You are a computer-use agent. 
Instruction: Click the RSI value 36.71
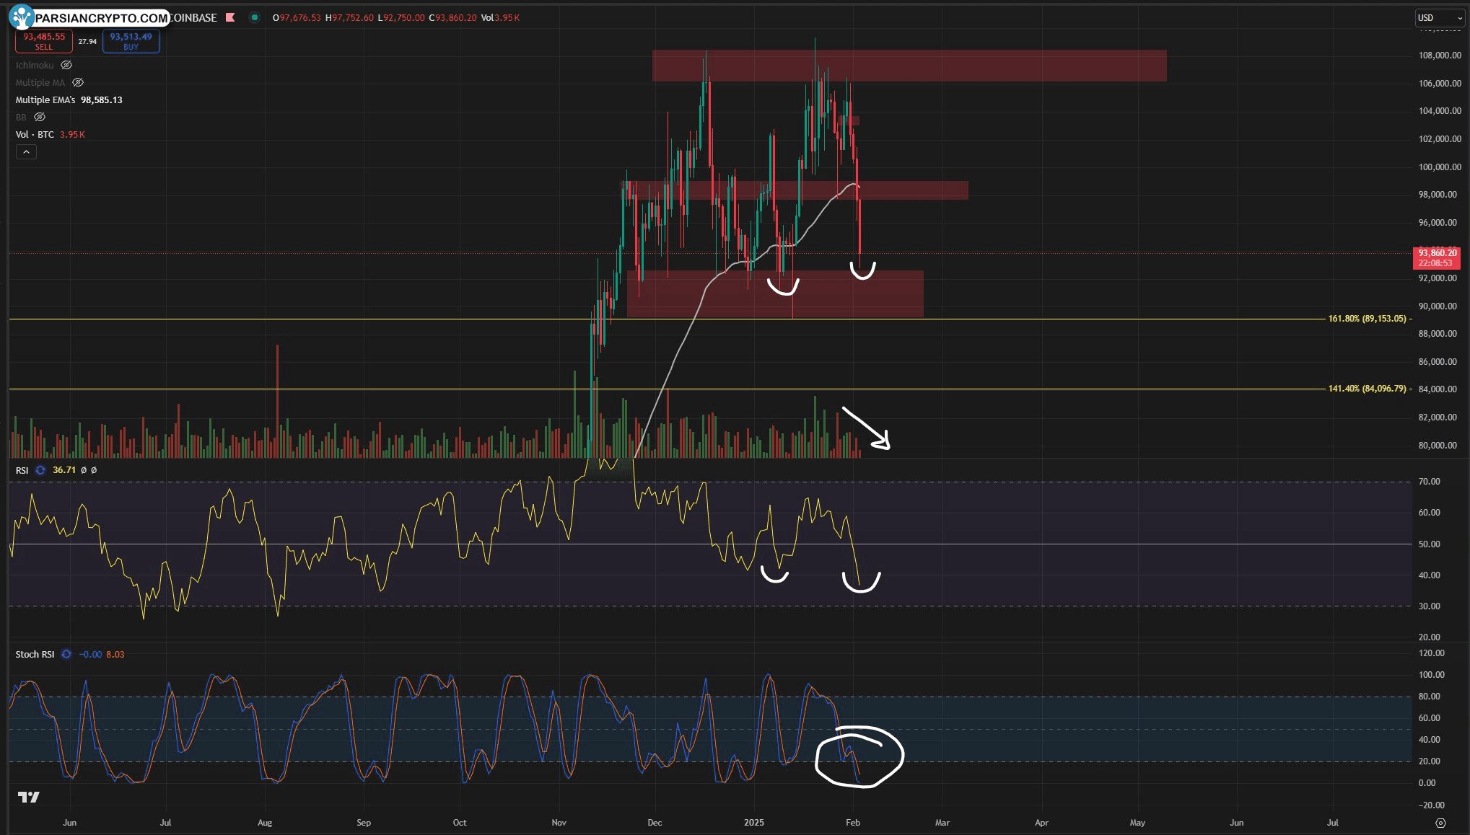64,470
